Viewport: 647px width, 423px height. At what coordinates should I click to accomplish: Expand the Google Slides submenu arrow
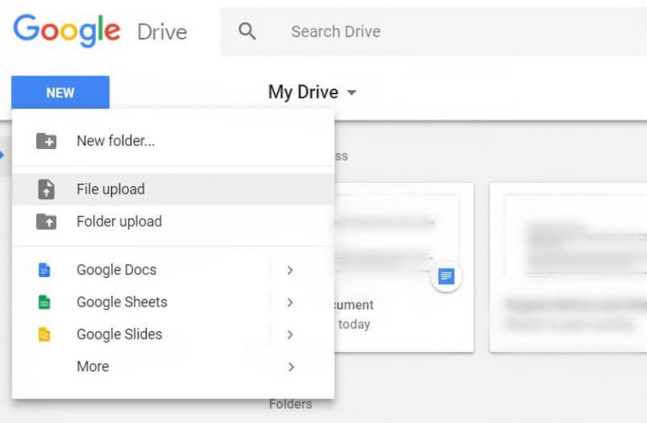tap(290, 335)
